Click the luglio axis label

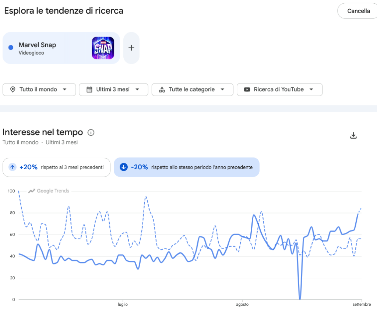pyautogui.click(x=123, y=304)
